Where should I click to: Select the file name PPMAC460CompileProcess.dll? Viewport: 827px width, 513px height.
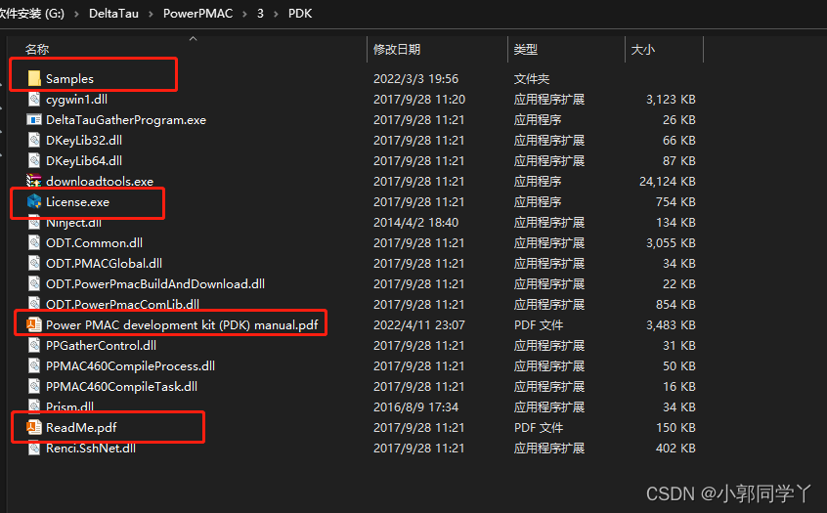[130, 365]
